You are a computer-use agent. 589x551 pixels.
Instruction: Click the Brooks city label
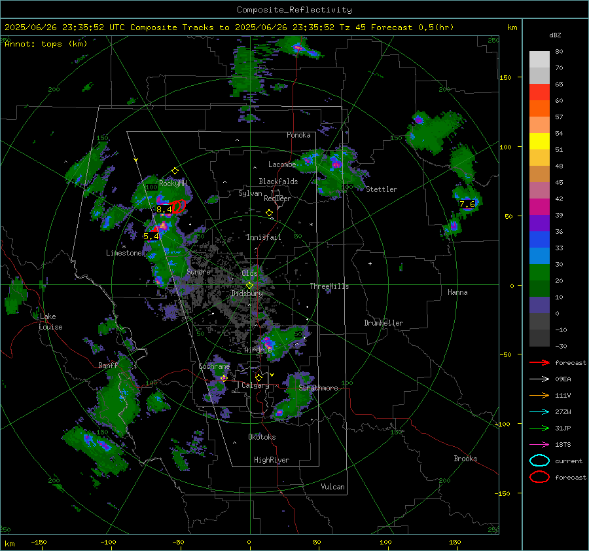point(465,459)
